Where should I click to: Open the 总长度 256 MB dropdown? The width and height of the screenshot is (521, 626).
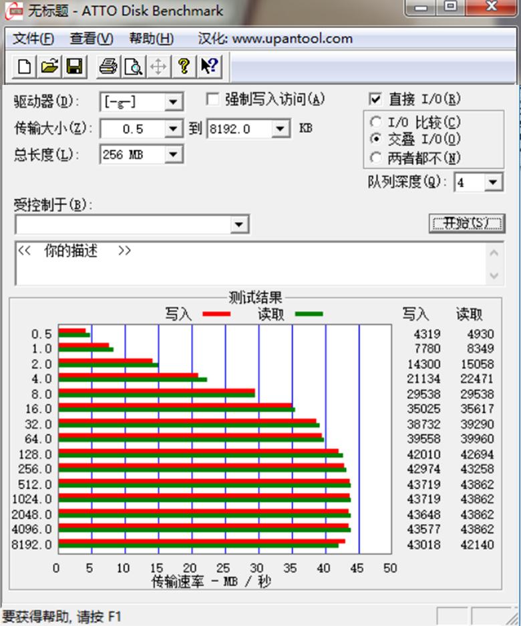pos(173,154)
